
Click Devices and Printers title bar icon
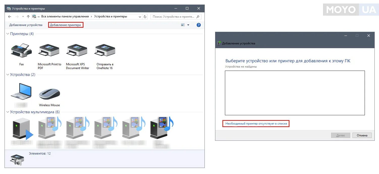tap(9, 8)
